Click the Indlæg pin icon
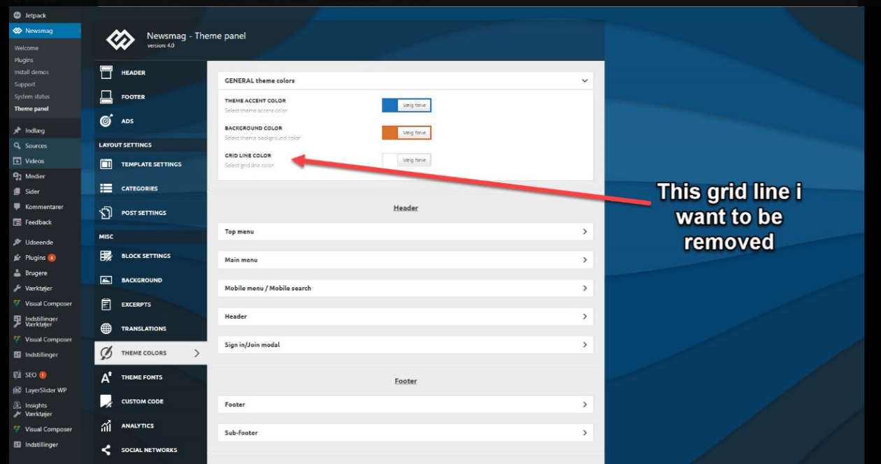The image size is (881, 464). [x=17, y=131]
